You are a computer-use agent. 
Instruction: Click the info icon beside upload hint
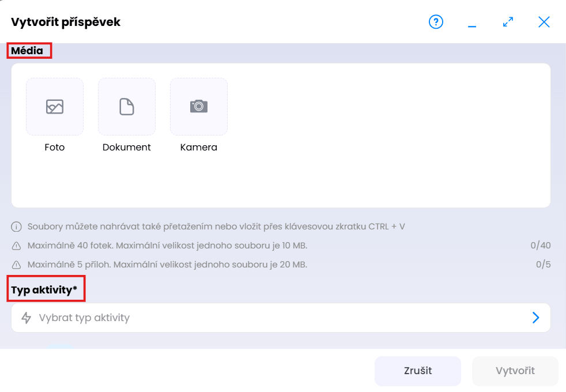pyautogui.click(x=17, y=227)
